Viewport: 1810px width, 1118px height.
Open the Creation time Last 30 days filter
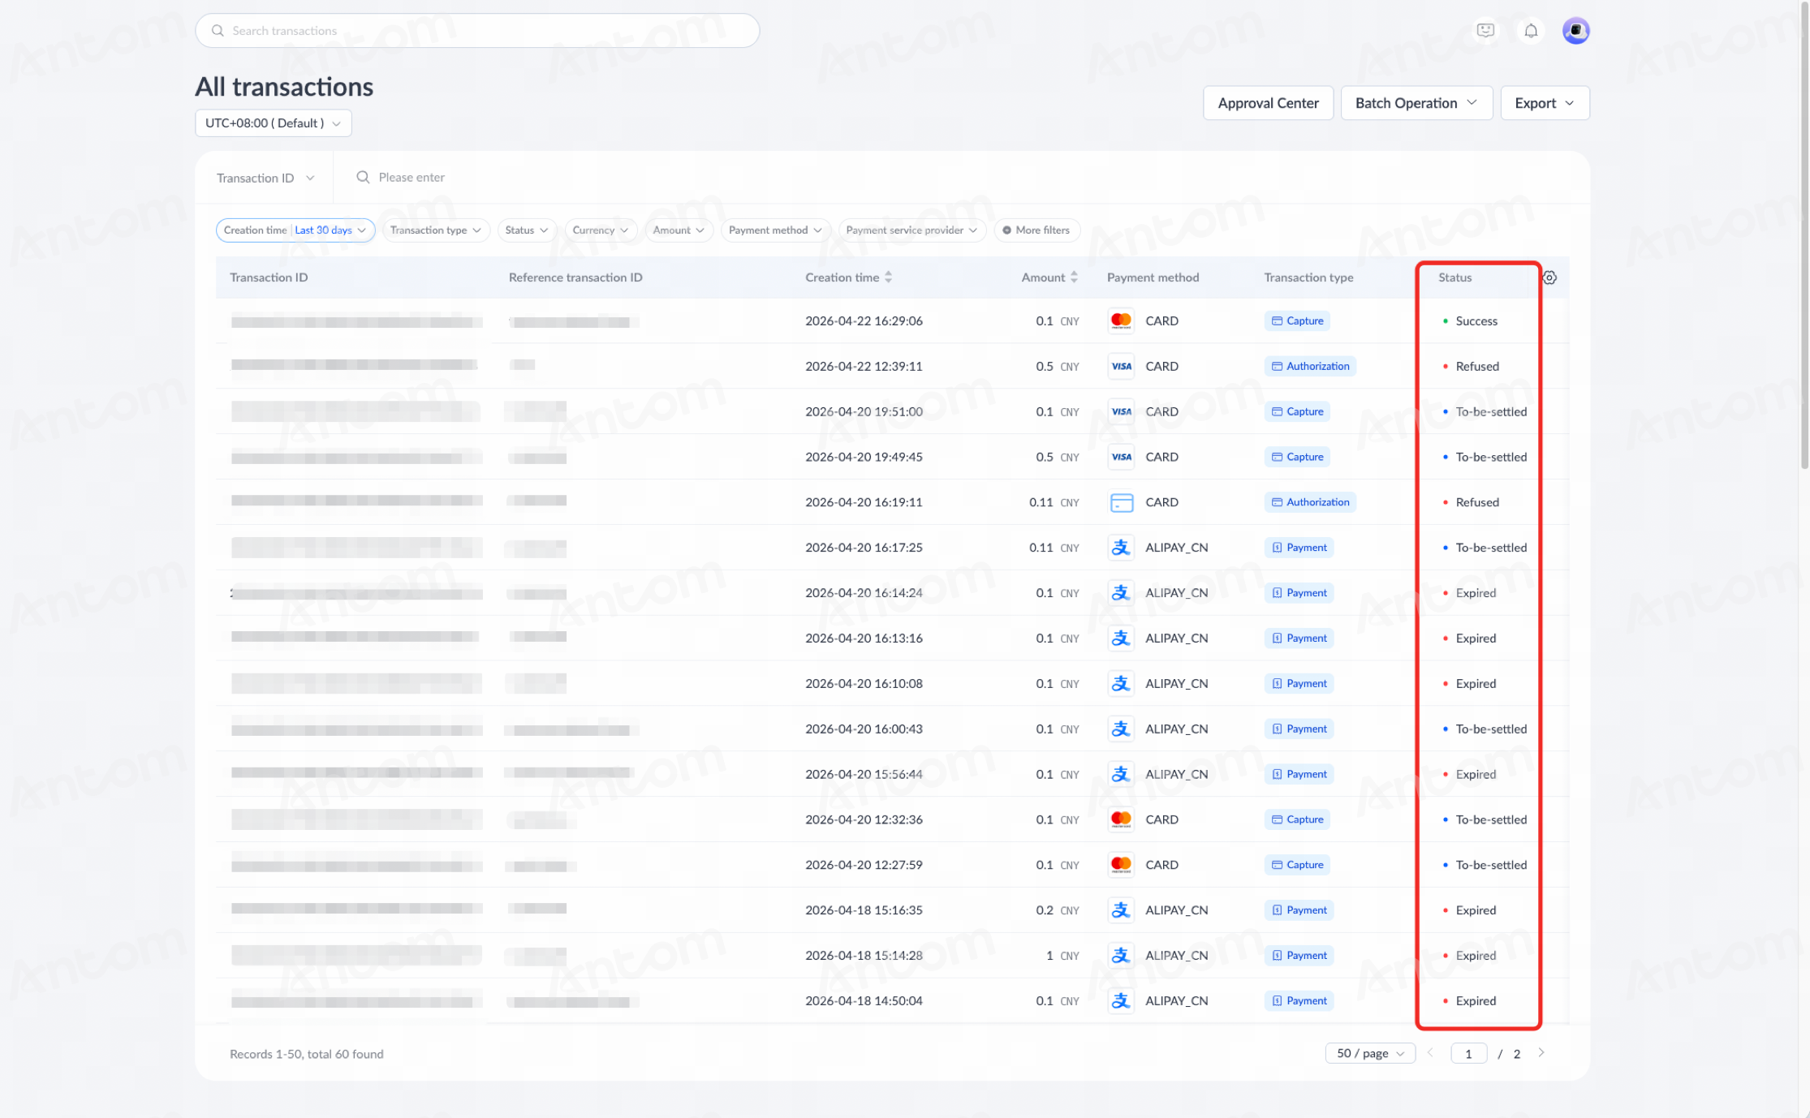(295, 230)
